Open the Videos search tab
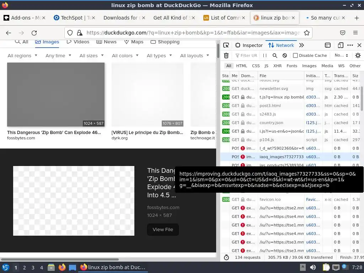The height and width of the screenshot is (273, 364). (78, 42)
